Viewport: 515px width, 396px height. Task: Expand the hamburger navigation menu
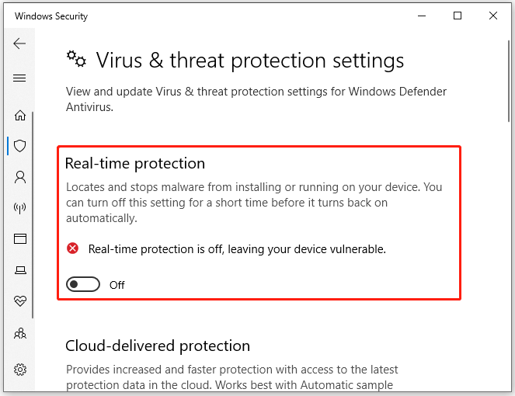click(x=19, y=78)
